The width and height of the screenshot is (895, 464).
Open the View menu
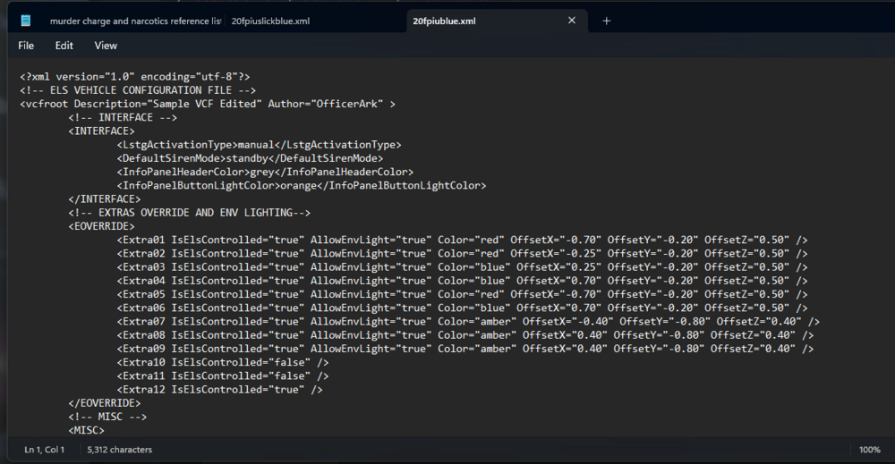point(106,46)
